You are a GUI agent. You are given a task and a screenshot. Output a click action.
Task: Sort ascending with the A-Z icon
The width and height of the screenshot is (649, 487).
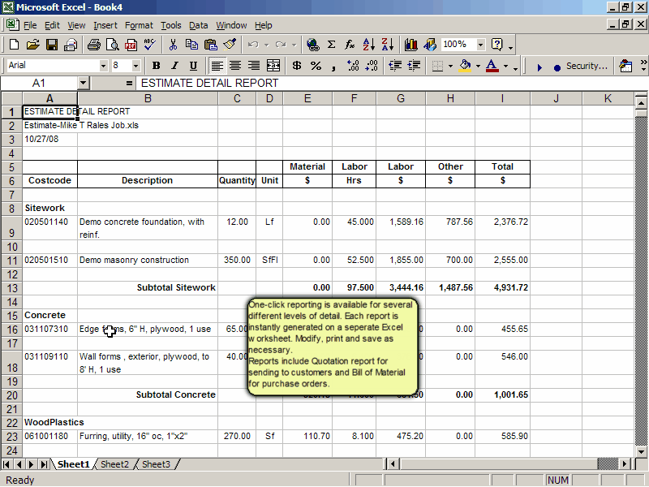[368, 45]
